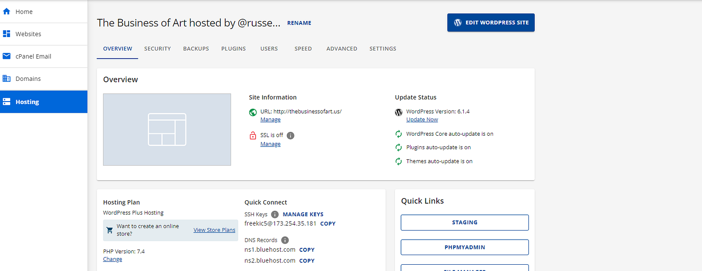This screenshot has width=702, height=271.
Task: Click Manage link under SSL is off
Action: coord(270,144)
